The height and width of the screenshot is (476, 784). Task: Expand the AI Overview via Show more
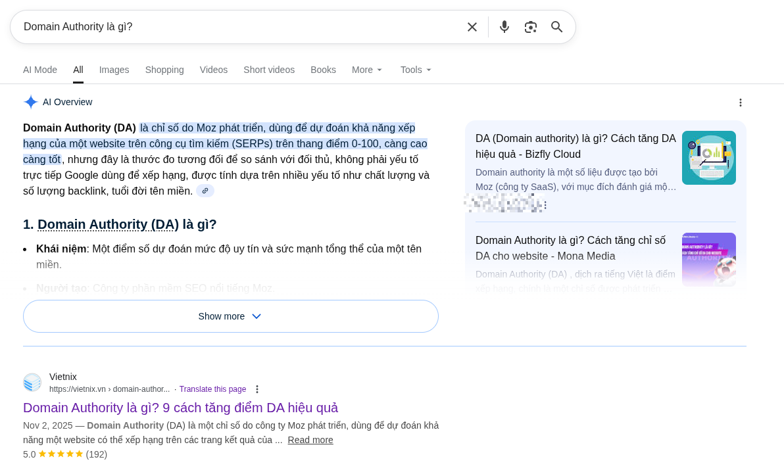[230, 316]
